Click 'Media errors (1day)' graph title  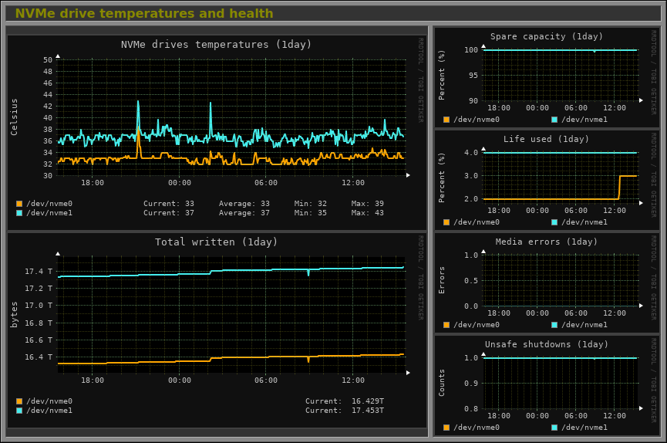(547, 242)
